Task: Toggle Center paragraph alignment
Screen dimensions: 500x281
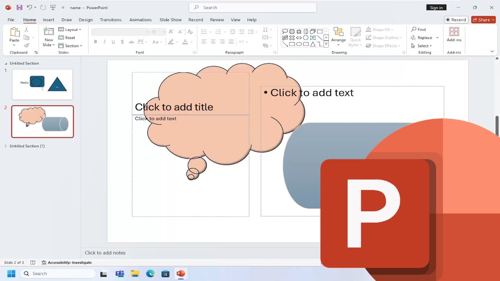Action: [213, 42]
